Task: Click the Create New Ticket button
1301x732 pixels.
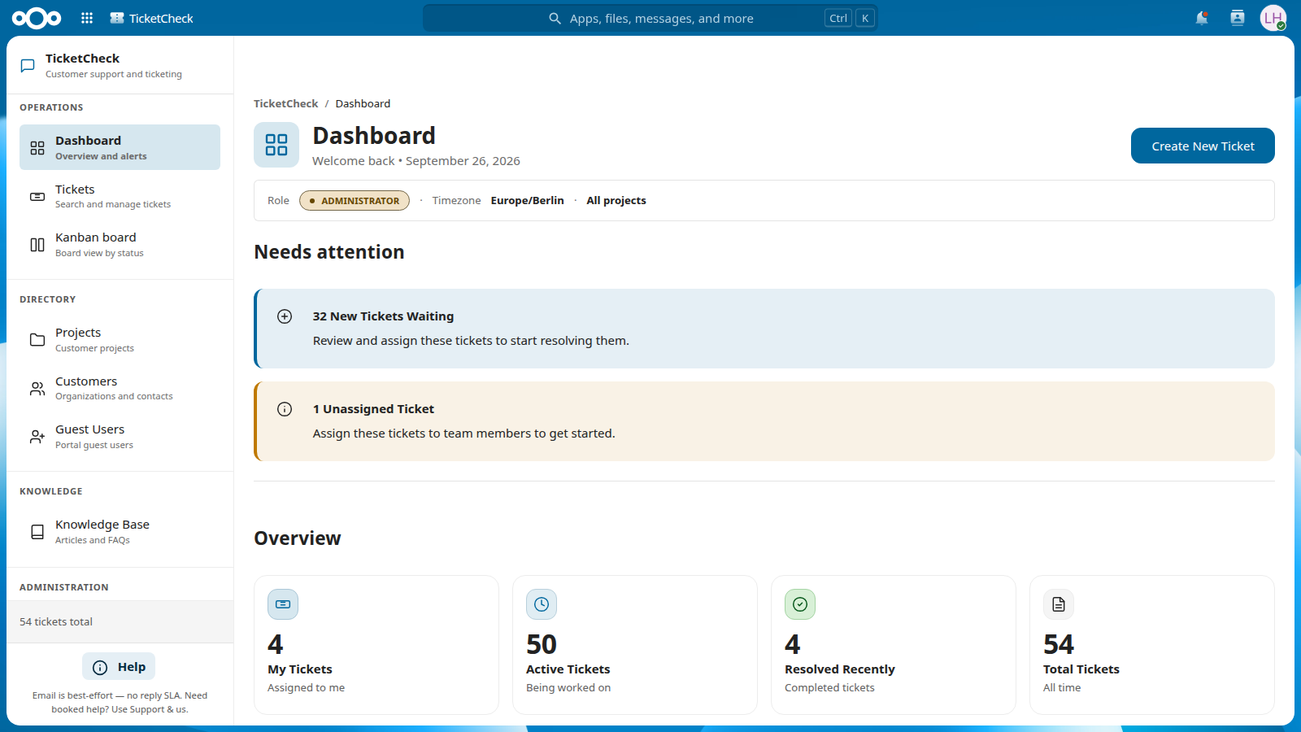Action: pyautogui.click(x=1203, y=146)
